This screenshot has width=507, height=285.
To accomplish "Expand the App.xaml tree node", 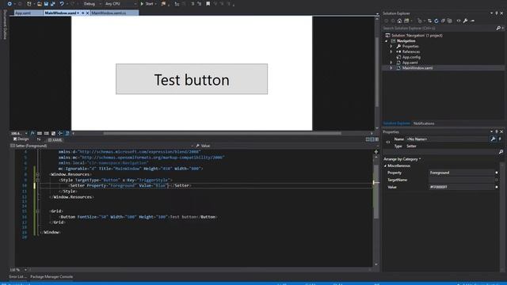I will pyautogui.click(x=391, y=63).
